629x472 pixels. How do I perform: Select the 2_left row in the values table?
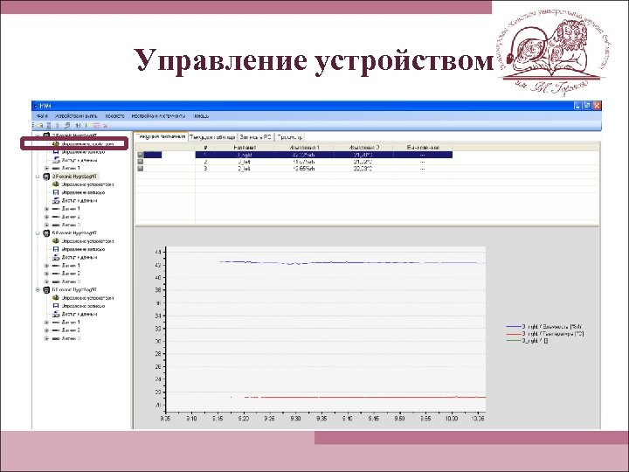324,169
